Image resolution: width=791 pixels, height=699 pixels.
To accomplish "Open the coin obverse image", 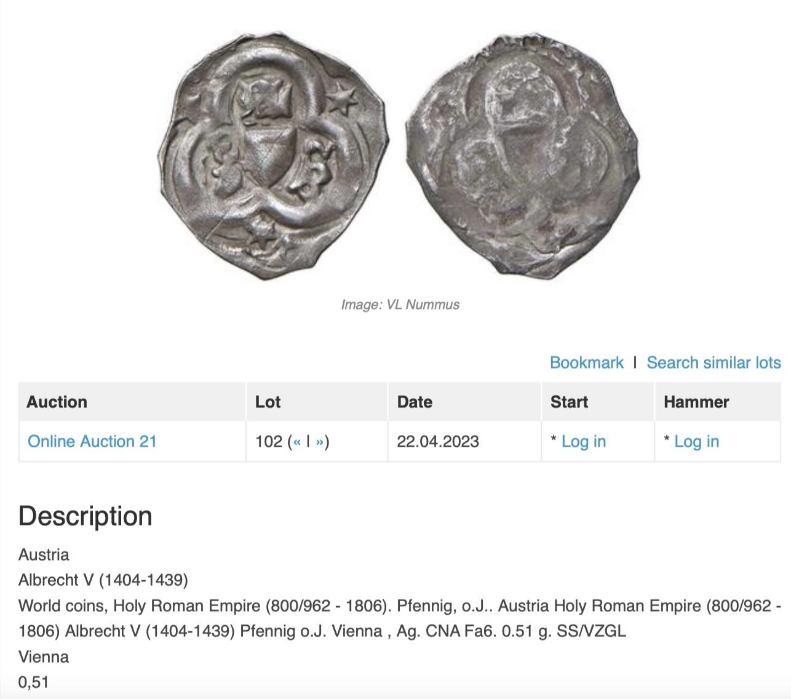I will (x=273, y=157).
